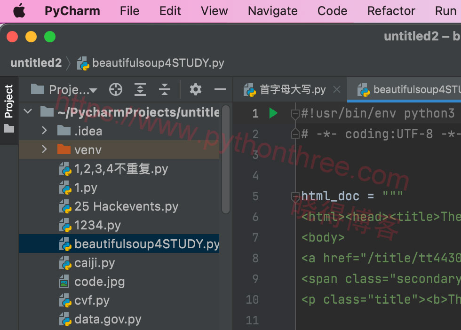Select the venv folder row

point(119,149)
